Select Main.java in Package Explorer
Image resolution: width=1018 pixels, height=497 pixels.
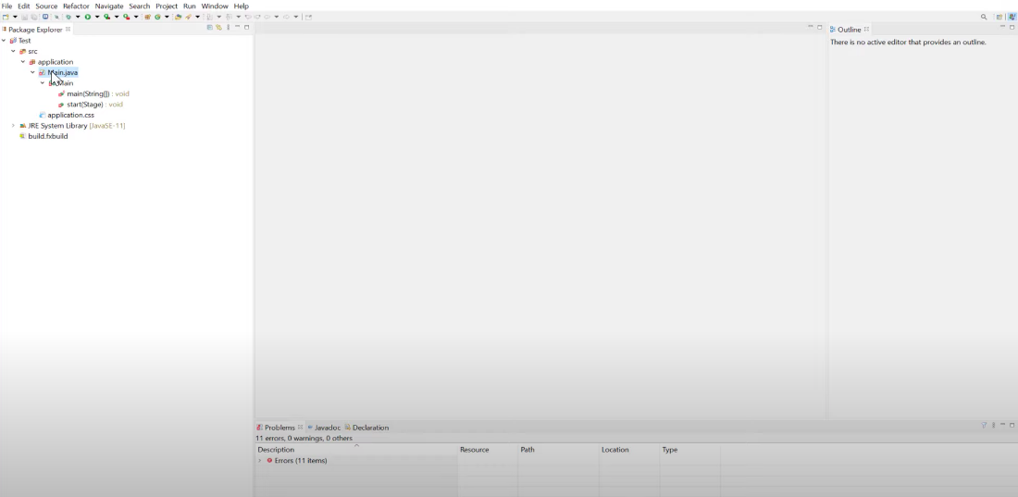(x=62, y=72)
